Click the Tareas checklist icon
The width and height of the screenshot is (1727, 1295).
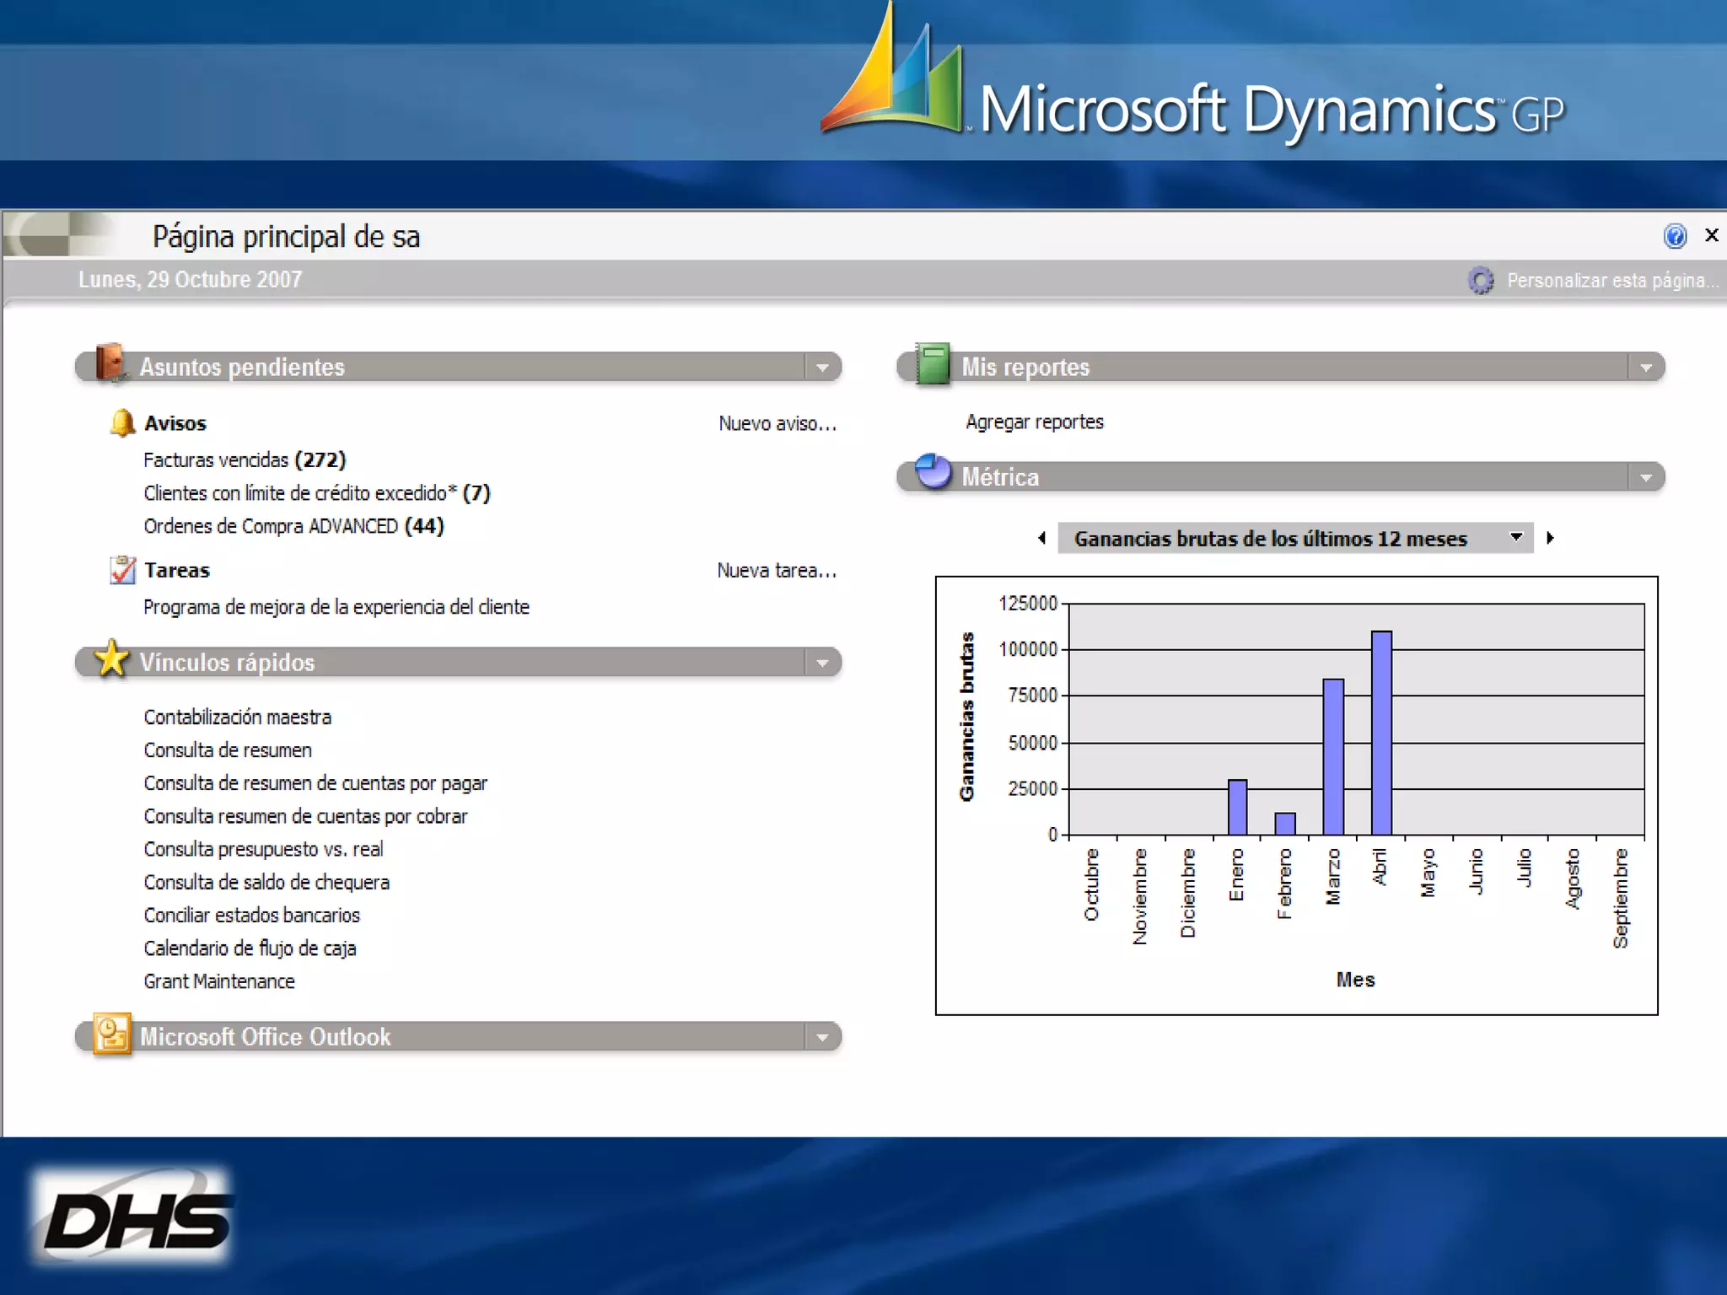point(122,570)
